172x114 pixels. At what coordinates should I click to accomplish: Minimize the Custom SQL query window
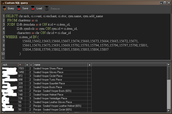(161, 3)
